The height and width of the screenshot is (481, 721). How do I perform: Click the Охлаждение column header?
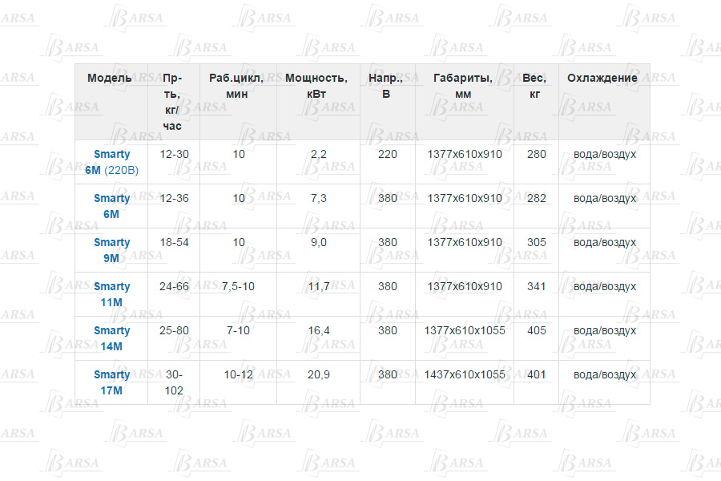point(602,79)
